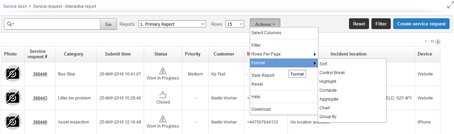Screen dimensions: 454x134
Task: Choose Aggregate in Format submenu
Action: [352, 99]
